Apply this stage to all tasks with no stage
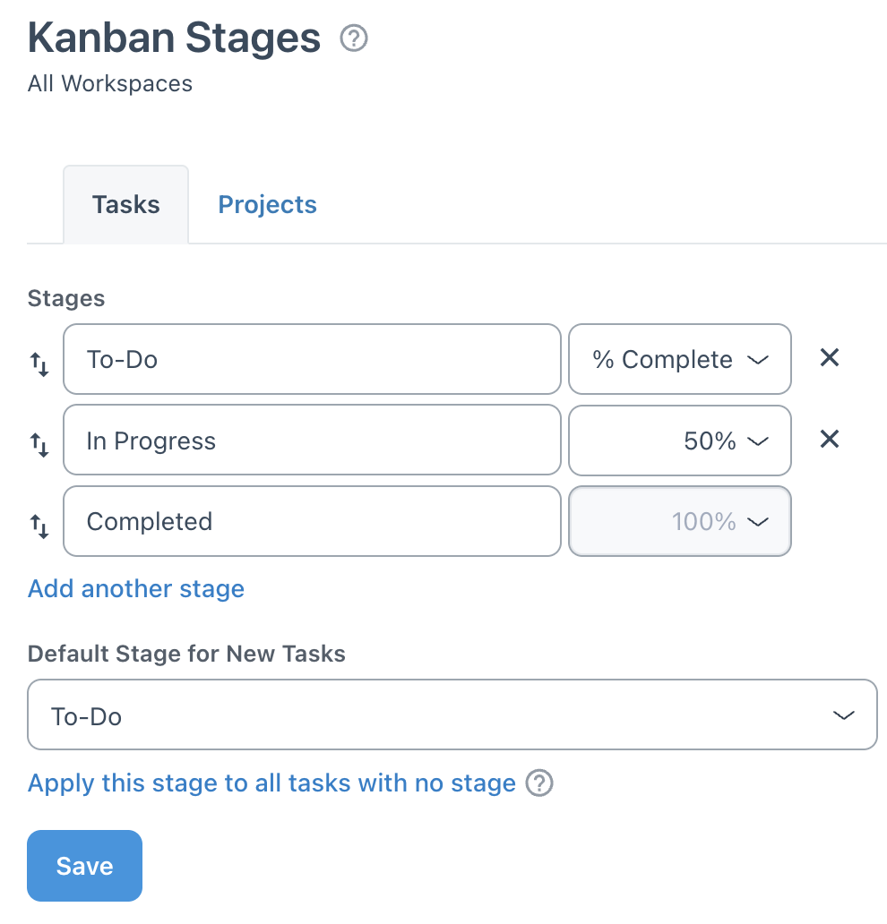The height and width of the screenshot is (924, 887). point(271,783)
